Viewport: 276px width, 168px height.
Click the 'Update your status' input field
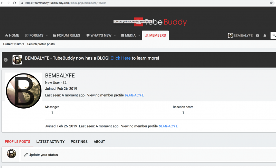(148, 155)
